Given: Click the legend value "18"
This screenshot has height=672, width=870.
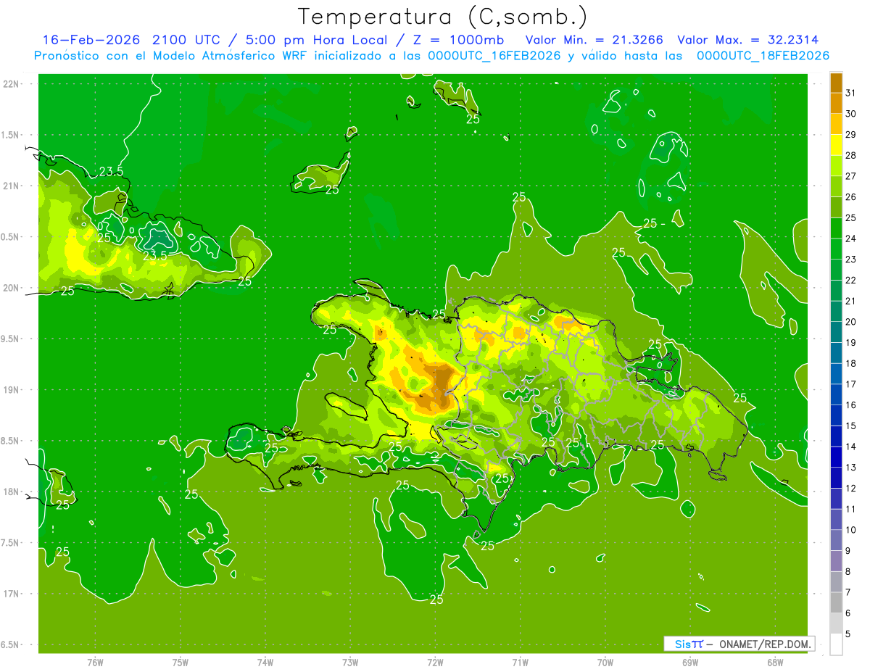Looking at the screenshot, I should tap(850, 363).
